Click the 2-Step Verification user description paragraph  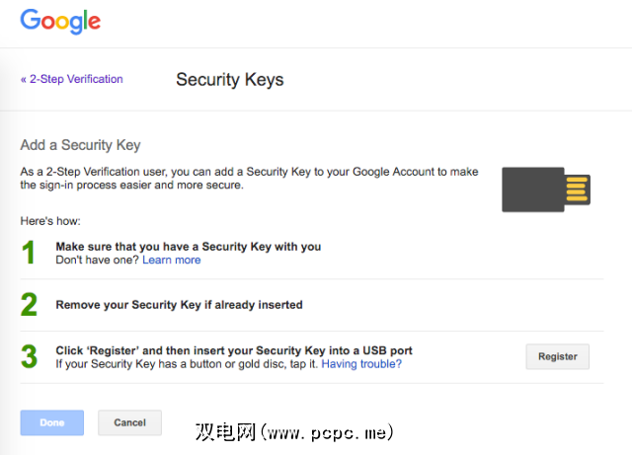pos(249,178)
